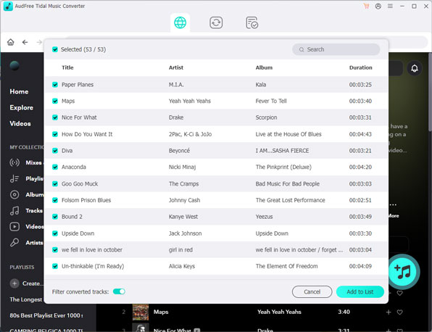The image size is (432, 332).
Task: Open the converted history tab icon
Action: 252,22
